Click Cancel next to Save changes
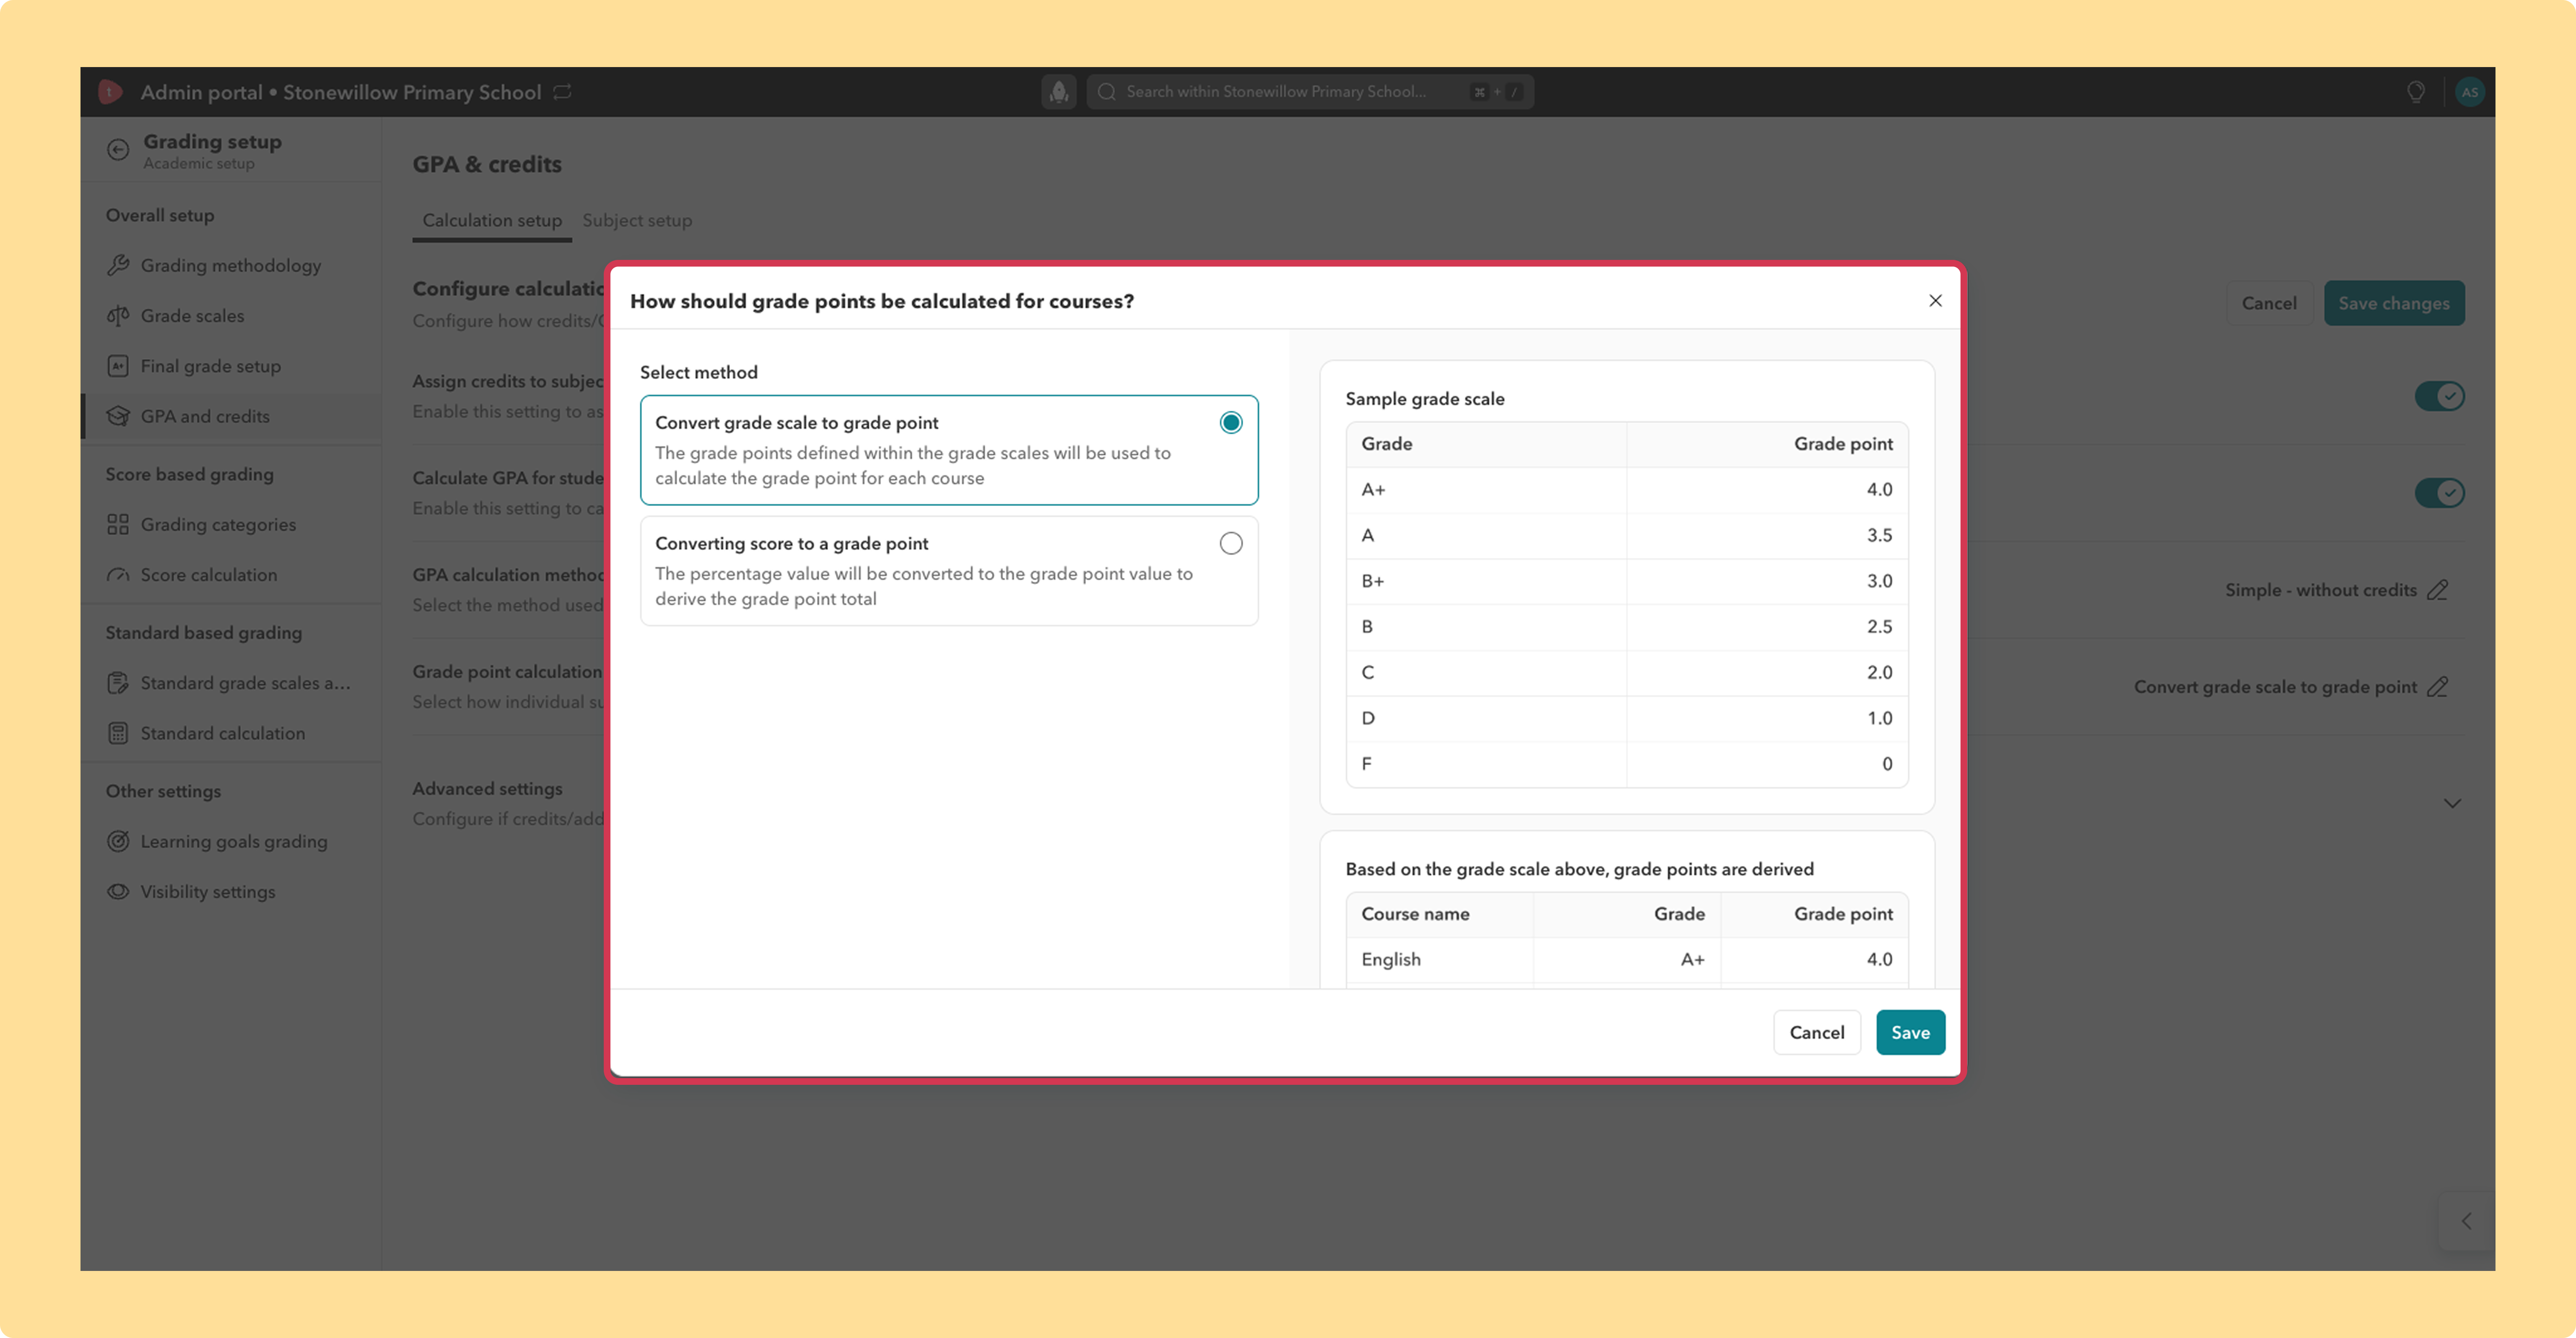The width and height of the screenshot is (2576, 1338). (2269, 303)
